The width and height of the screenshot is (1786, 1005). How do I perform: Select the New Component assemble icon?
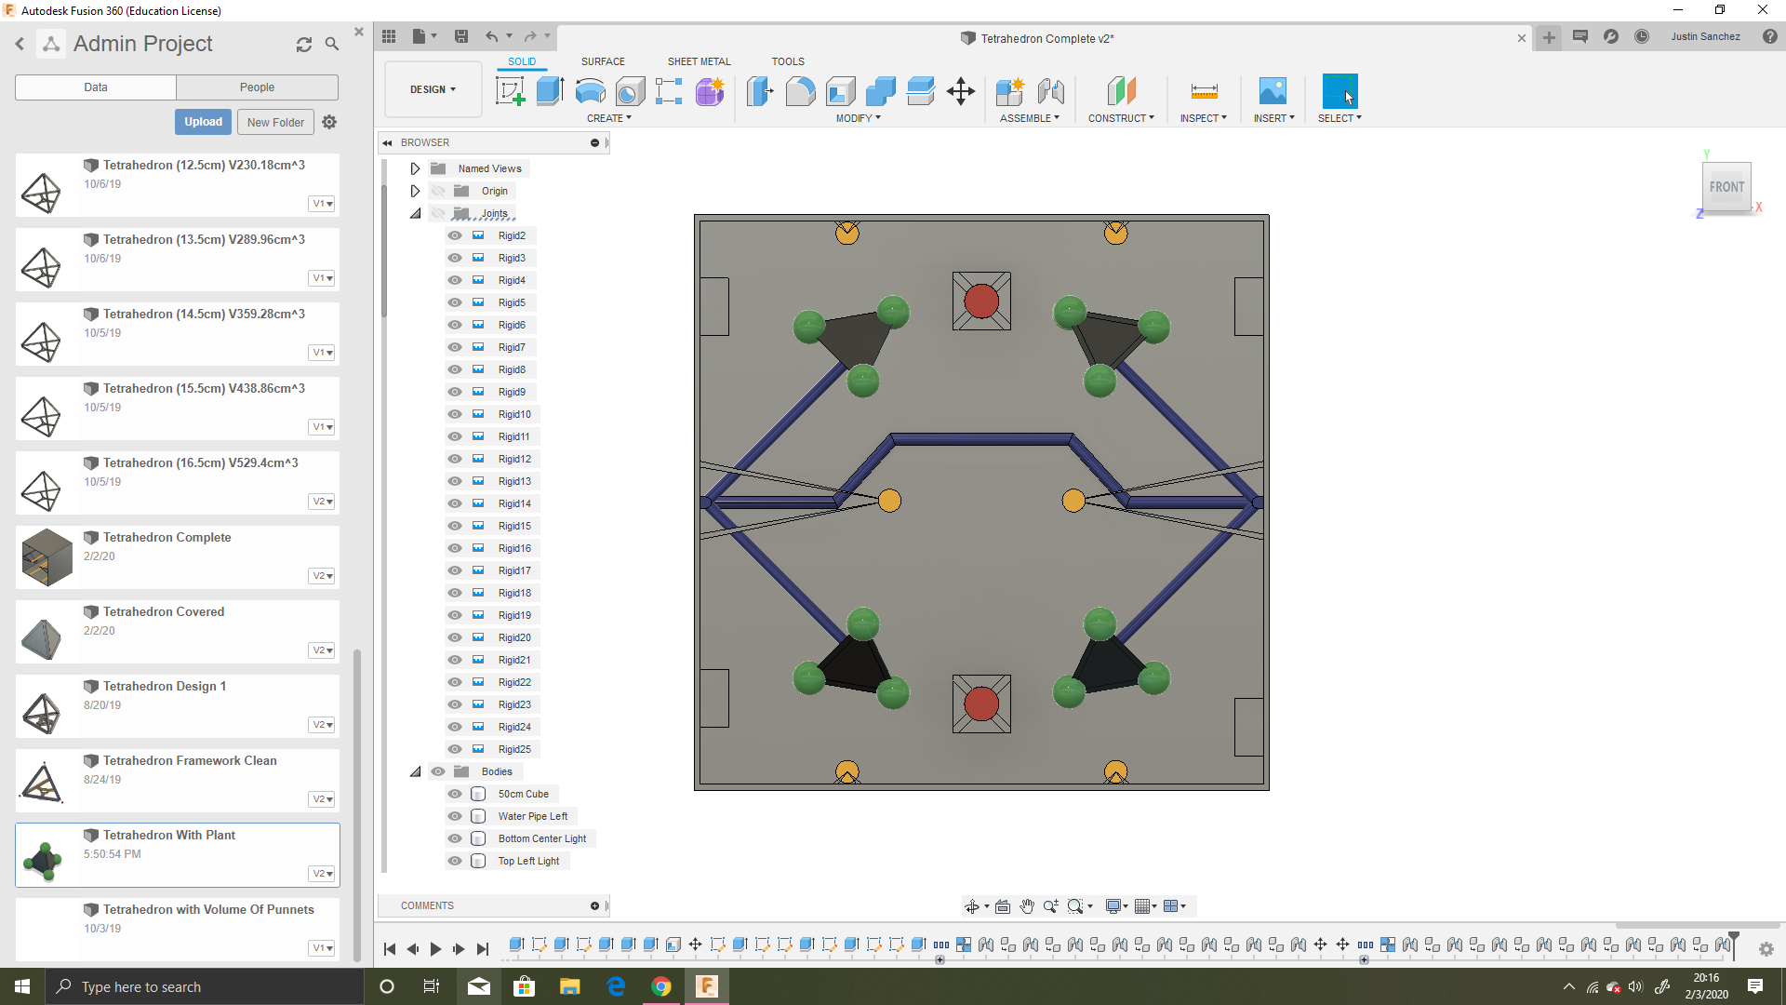(1009, 91)
